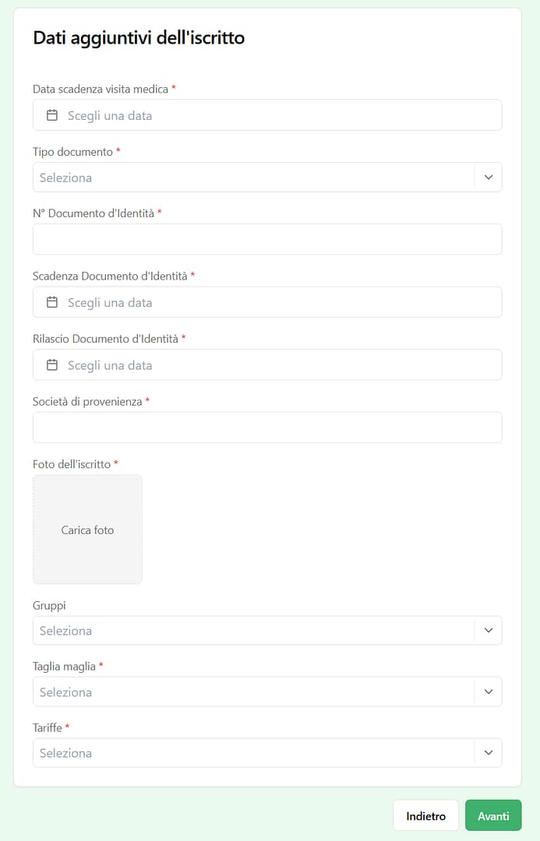Viewport: 540px width, 841px height.
Task: Select the Scadenza Documento d'Identità date placeholder
Action: point(110,302)
